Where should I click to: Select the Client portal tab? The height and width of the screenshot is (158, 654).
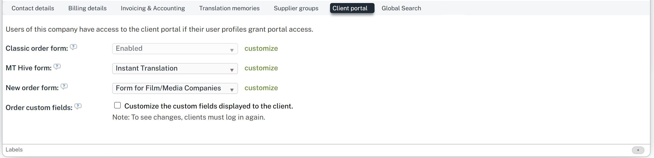click(350, 8)
